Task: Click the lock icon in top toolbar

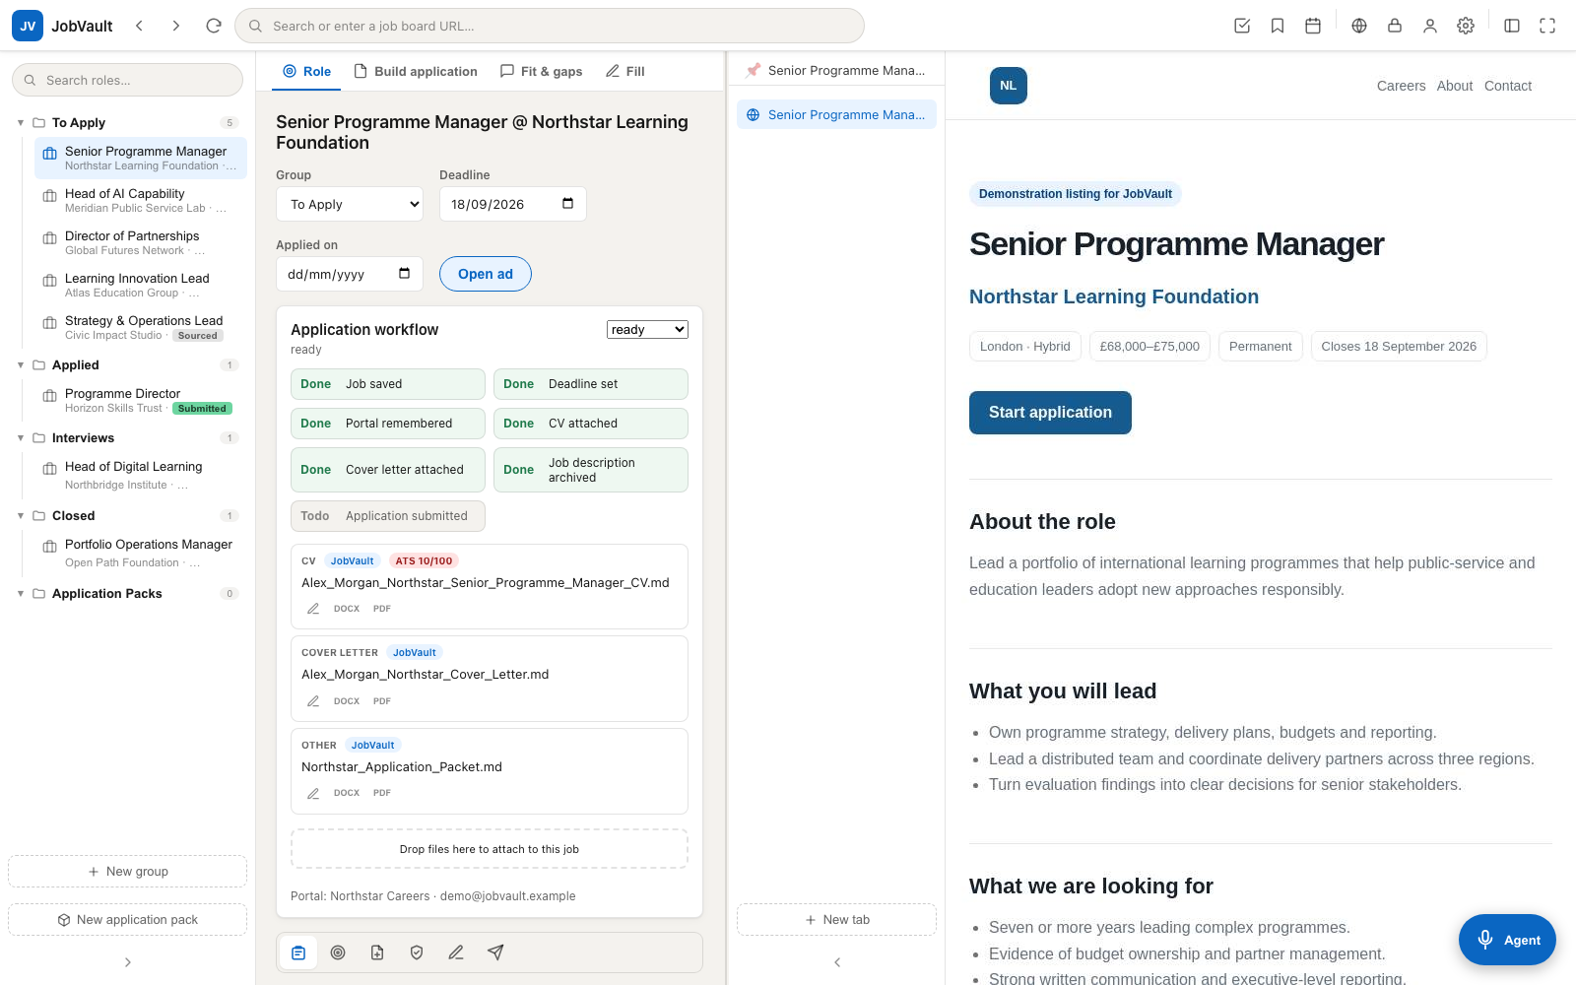Action: click(1395, 26)
